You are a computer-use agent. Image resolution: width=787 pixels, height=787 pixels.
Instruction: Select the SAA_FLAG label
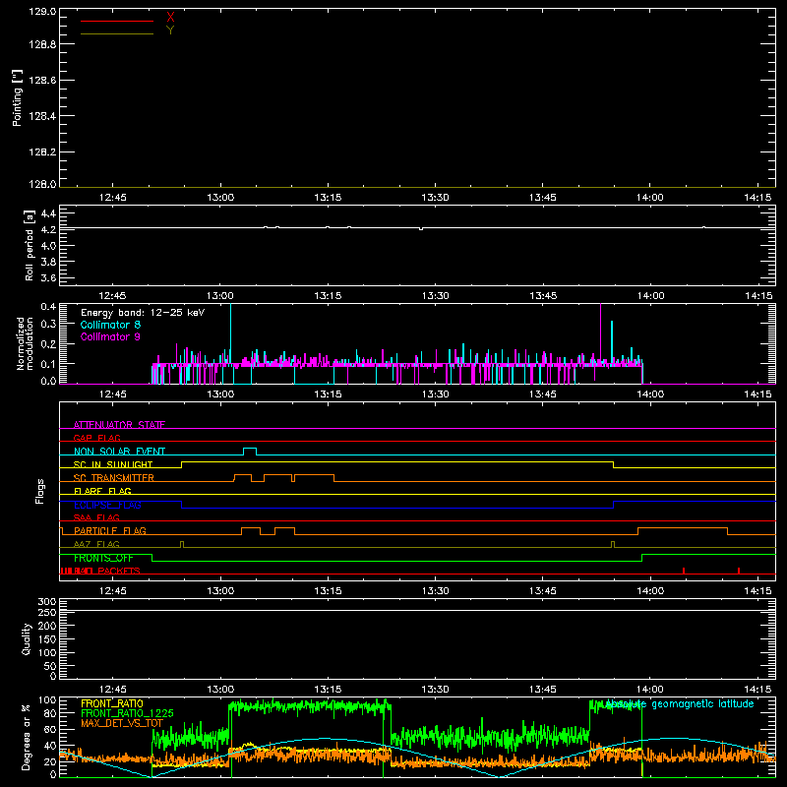(96, 517)
